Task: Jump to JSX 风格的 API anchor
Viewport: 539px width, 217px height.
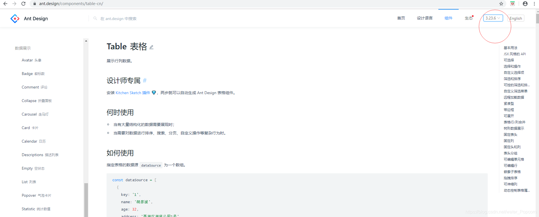Action: [x=515, y=54]
